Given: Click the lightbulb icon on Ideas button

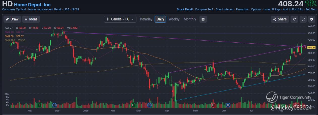Looking at the screenshot, I should pyautogui.click(x=26, y=19).
